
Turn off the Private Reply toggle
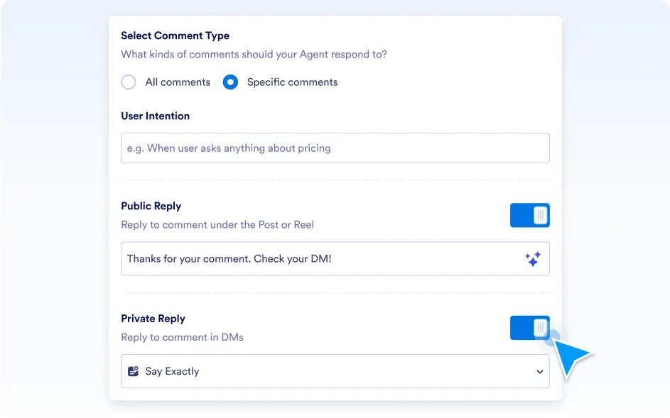point(529,328)
